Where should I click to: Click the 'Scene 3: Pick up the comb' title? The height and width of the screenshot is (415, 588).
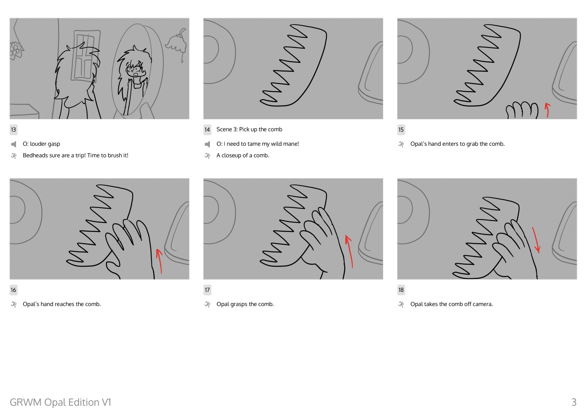click(x=249, y=129)
